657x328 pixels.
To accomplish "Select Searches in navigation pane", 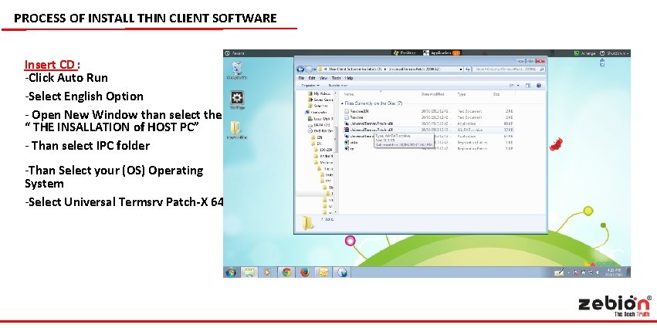I will click(318, 106).
